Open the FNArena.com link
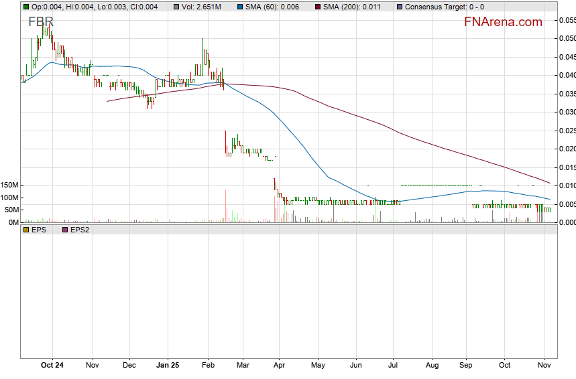This screenshot has width=576, height=379. 503,22
